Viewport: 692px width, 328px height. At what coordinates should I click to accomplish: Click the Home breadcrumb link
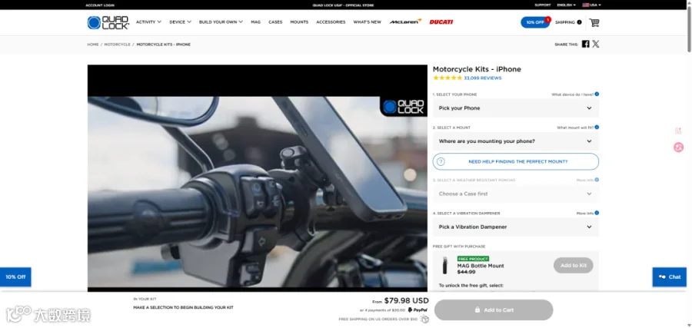click(93, 45)
